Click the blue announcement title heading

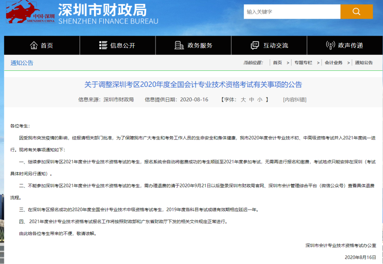(193, 85)
